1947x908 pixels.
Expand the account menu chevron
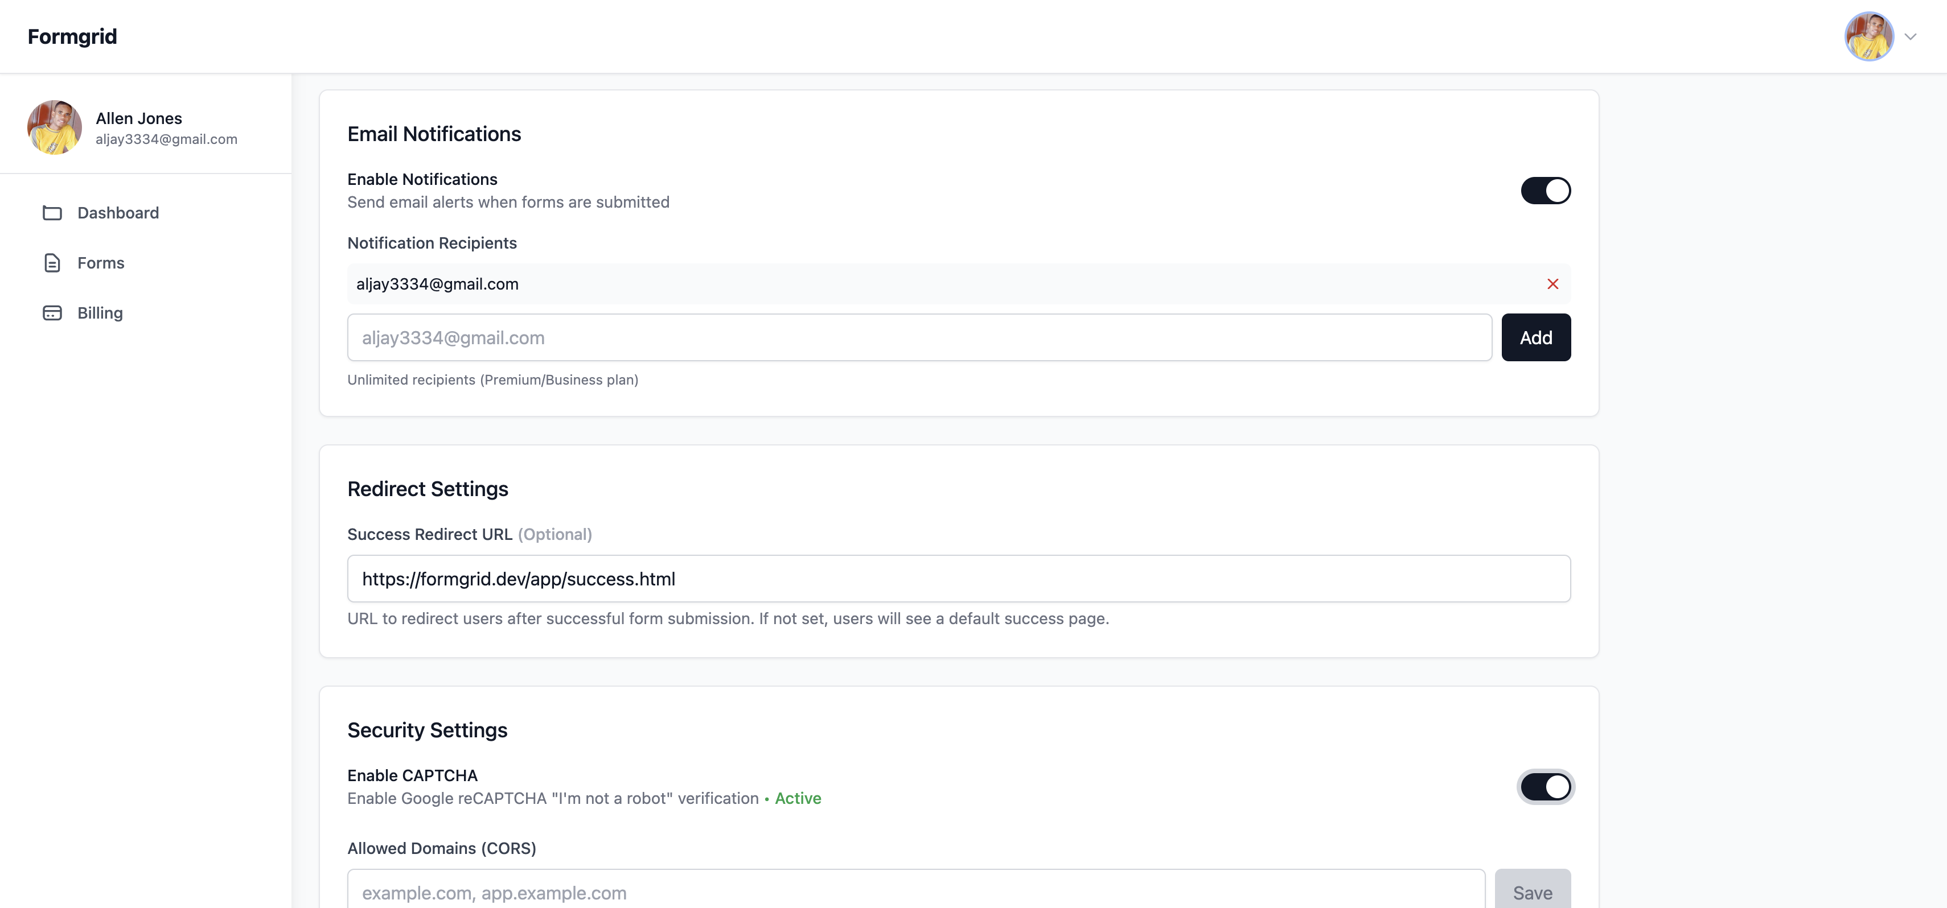click(x=1910, y=36)
